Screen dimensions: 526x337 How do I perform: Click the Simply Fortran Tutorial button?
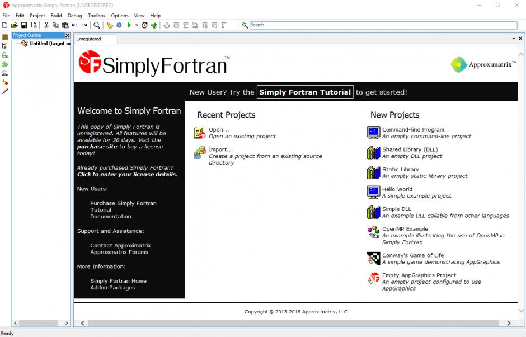click(x=305, y=92)
